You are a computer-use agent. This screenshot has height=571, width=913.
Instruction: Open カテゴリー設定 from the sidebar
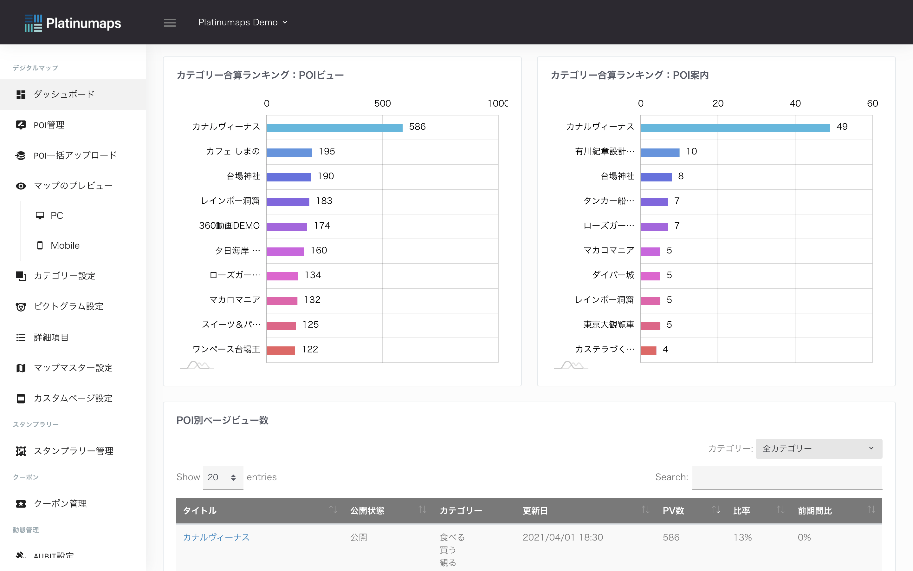(65, 276)
